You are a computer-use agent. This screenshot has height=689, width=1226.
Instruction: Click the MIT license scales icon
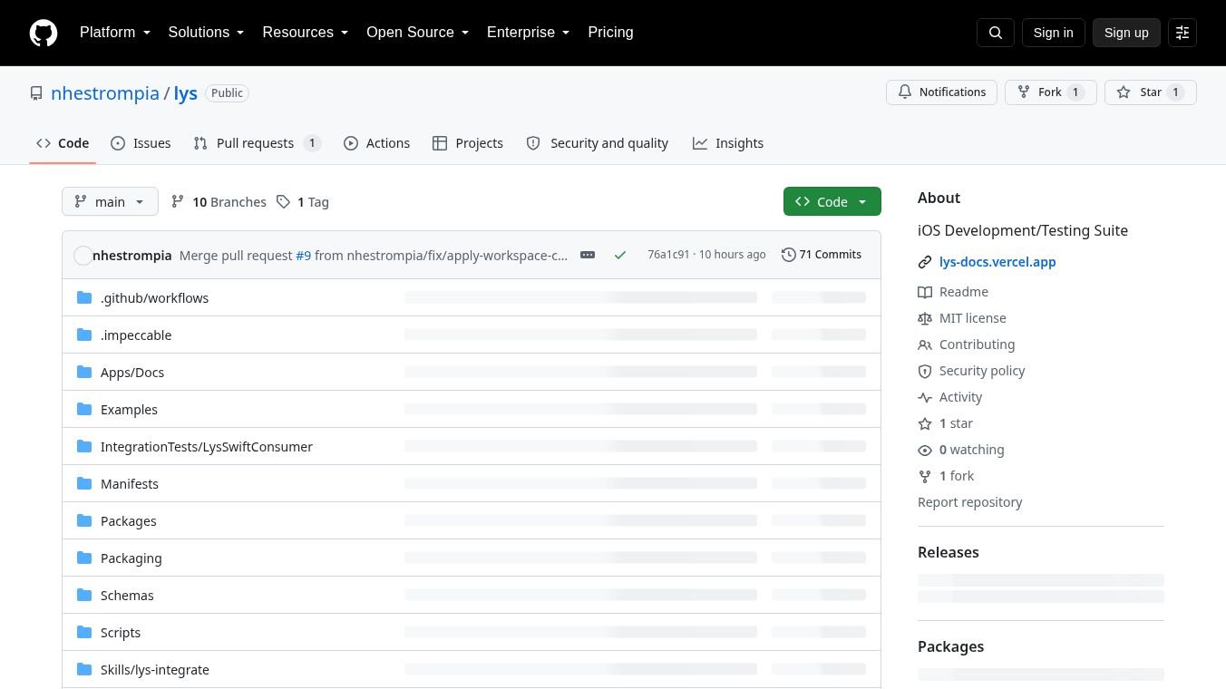click(x=925, y=318)
